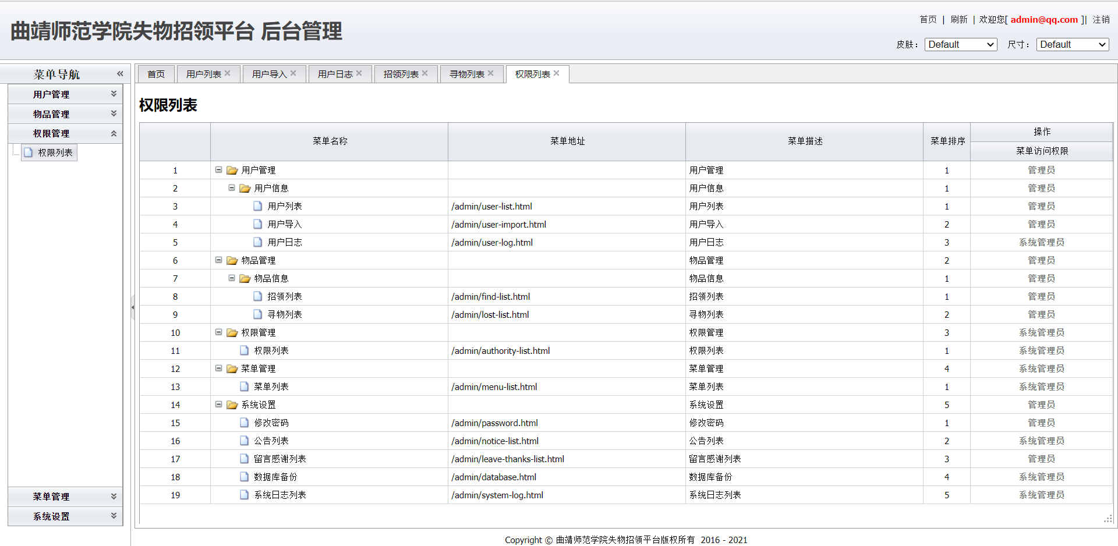Collapse the 物品信息 tree node
1118x546 pixels.
(232, 278)
